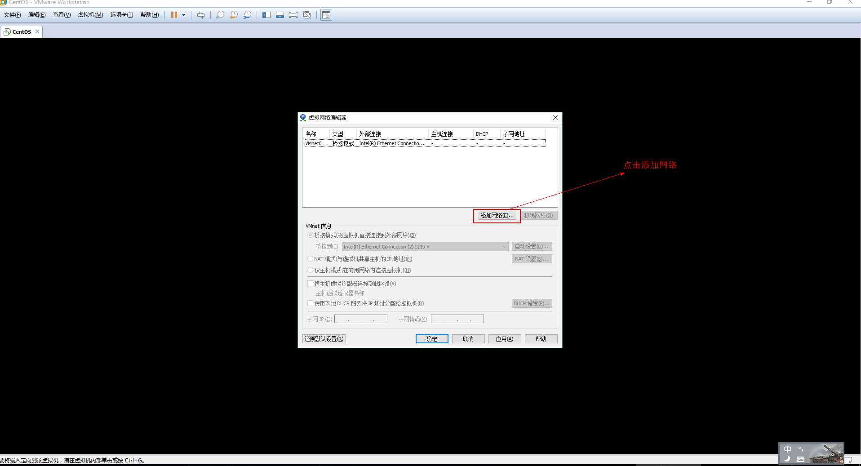Click the DHCP 设置(P)... button
Viewport: 861px width, 466px height.
pos(532,303)
